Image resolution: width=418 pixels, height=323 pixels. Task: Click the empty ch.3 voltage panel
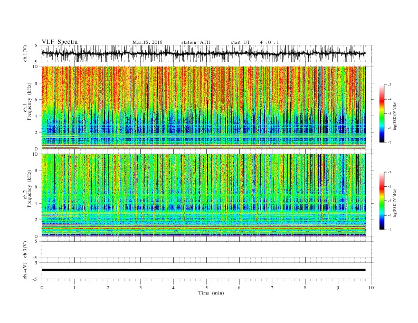click(207, 250)
